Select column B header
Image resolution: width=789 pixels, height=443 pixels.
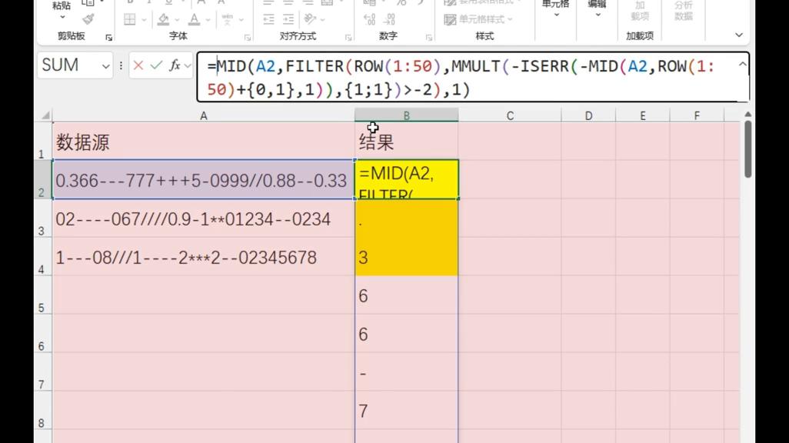[406, 116]
